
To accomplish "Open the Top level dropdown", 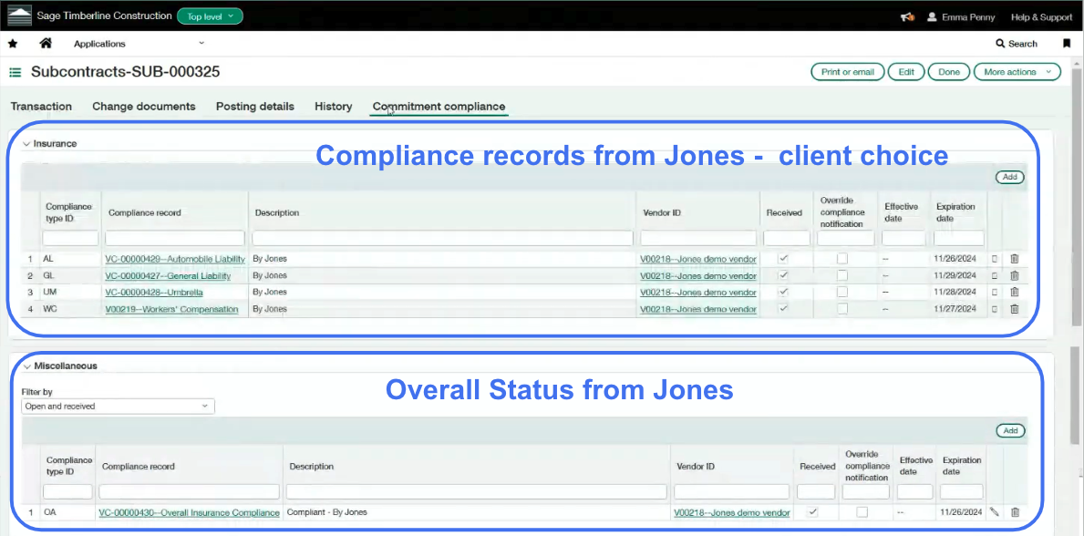I will click(x=210, y=16).
